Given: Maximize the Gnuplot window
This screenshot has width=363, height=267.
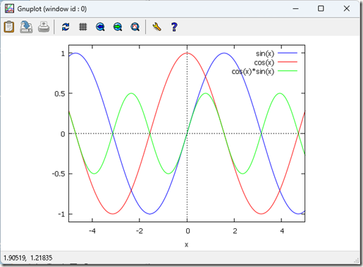Looking at the screenshot, I should point(321,8).
